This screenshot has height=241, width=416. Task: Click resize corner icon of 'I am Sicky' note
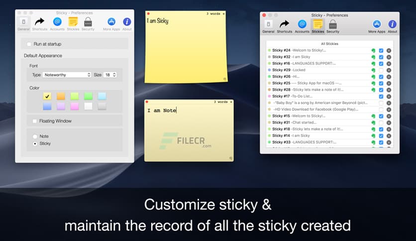click(224, 79)
